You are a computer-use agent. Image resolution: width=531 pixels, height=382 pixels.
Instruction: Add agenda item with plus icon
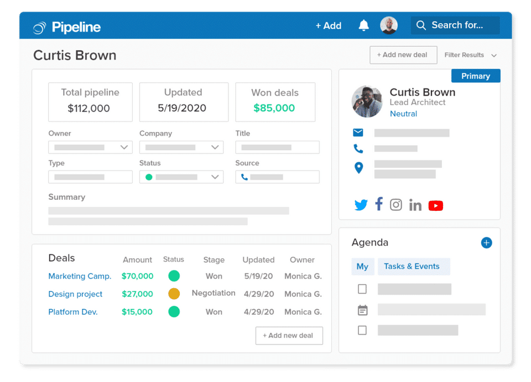click(486, 243)
